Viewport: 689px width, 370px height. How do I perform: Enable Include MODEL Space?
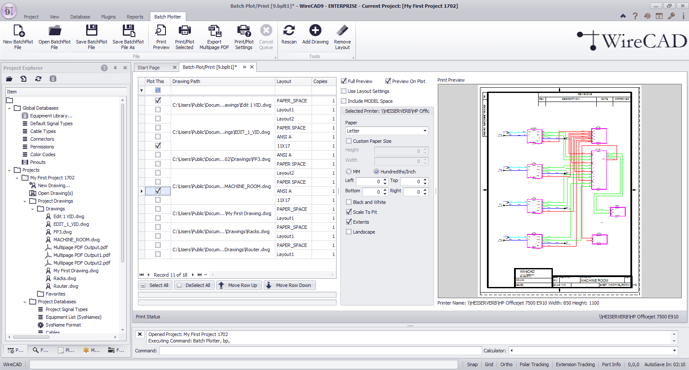tap(344, 101)
